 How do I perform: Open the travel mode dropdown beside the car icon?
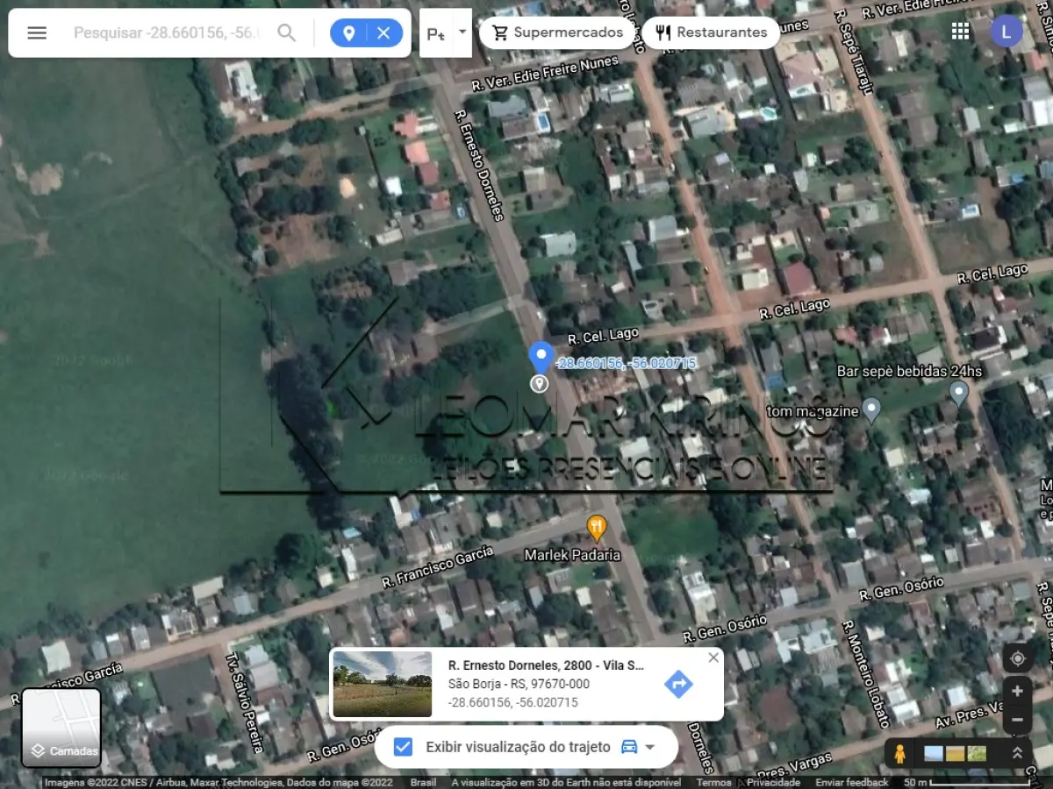tap(649, 747)
